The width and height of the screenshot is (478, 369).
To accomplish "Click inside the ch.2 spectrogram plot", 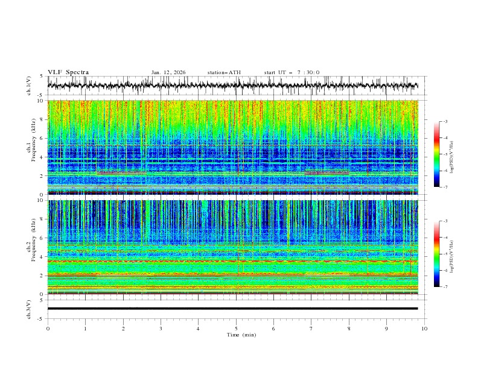I will coord(232,247).
